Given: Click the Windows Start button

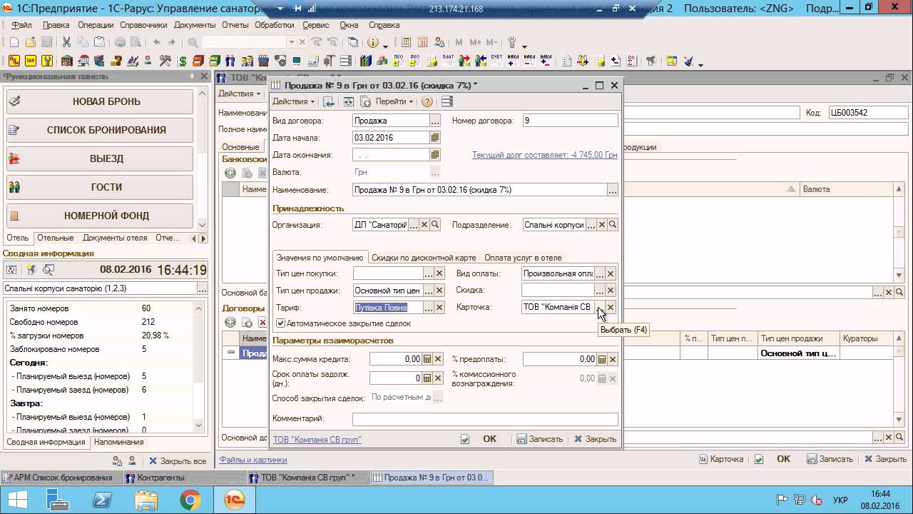Looking at the screenshot, I should tap(17, 500).
